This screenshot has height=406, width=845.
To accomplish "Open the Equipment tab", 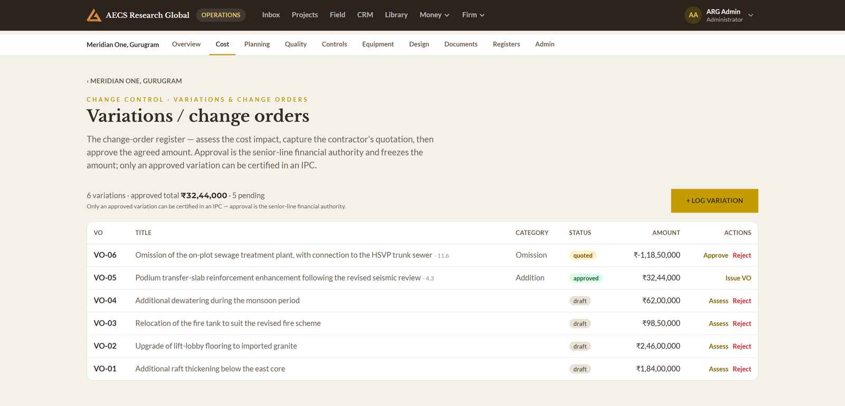I will pyautogui.click(x=378, y=44).
